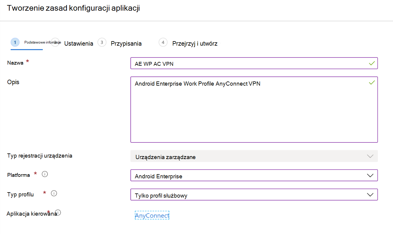Click the Opis field label
This screenshot has height=234, width=393.
[x=13, y=82]
